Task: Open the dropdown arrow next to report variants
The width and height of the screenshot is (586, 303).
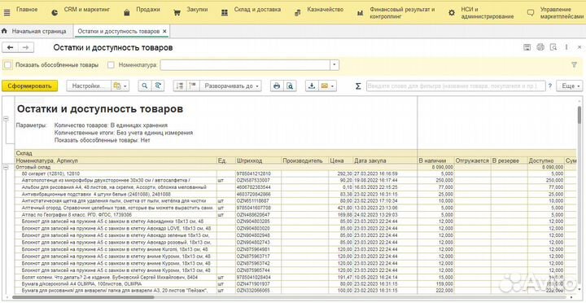Action: [125, 86]
